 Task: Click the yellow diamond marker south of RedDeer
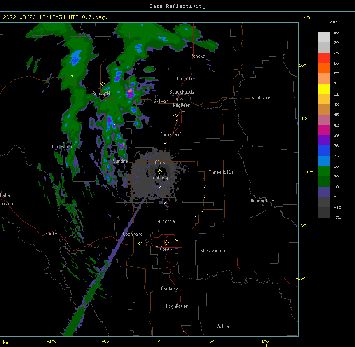(x=175, y=116)
